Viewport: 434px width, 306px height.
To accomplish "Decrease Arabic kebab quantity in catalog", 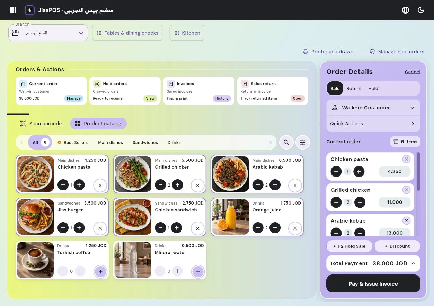I will tap(258, 185).
